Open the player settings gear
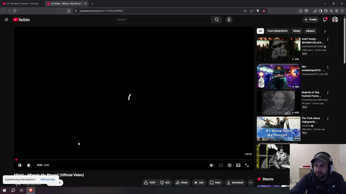 click(x=229, y=165)
